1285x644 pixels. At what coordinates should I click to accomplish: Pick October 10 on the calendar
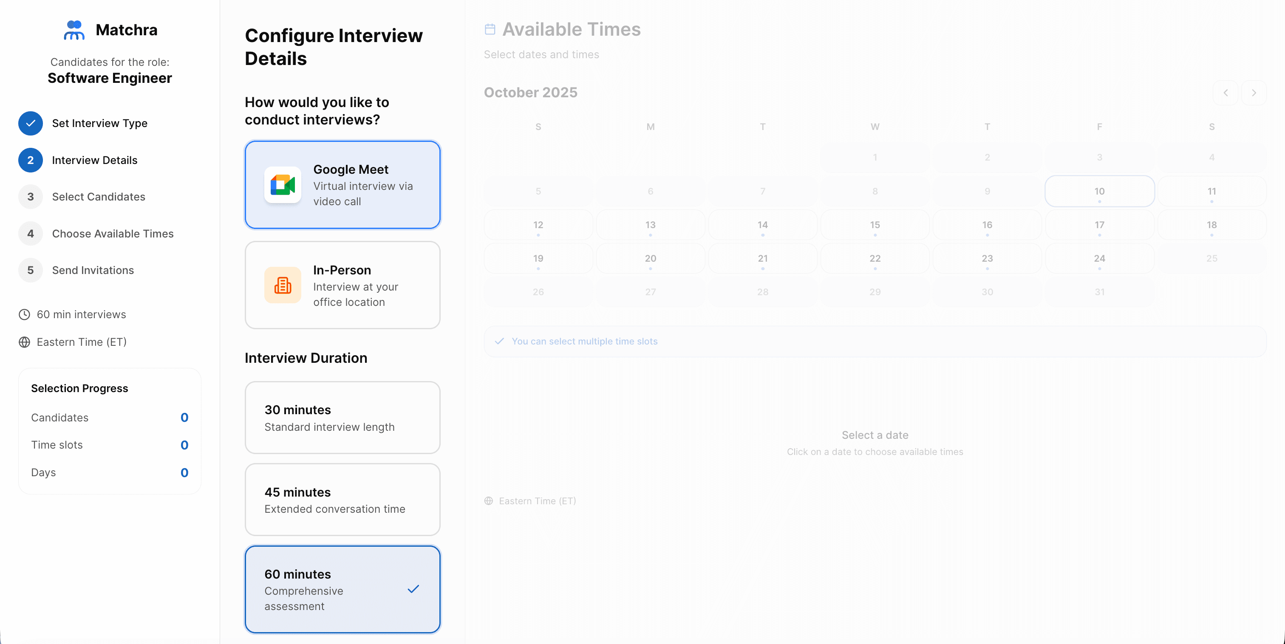(x=1099, y=191)
